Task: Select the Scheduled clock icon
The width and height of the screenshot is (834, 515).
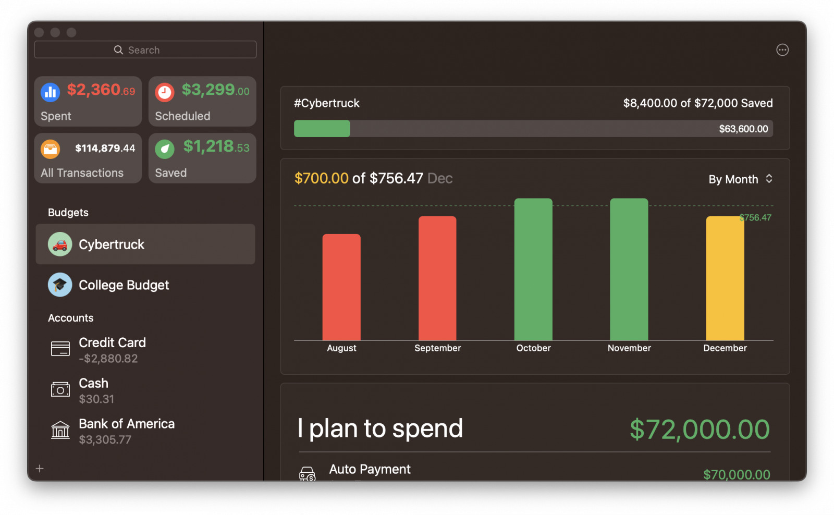Action: point(165,92)
